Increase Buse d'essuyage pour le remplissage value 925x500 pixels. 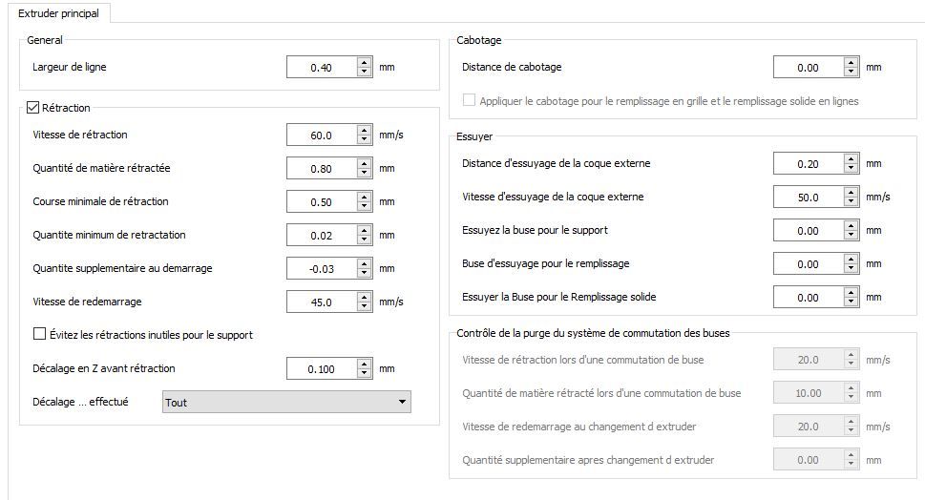[x=851, y=260]
